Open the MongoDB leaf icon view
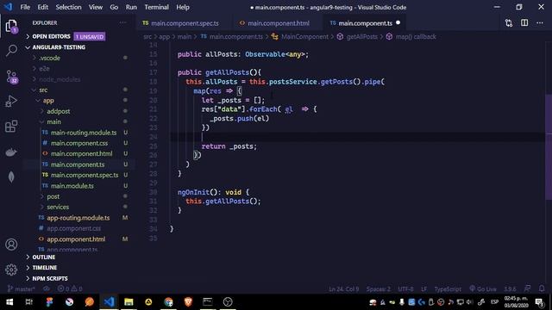The image size is (552, 310). (x=11, y=177)
